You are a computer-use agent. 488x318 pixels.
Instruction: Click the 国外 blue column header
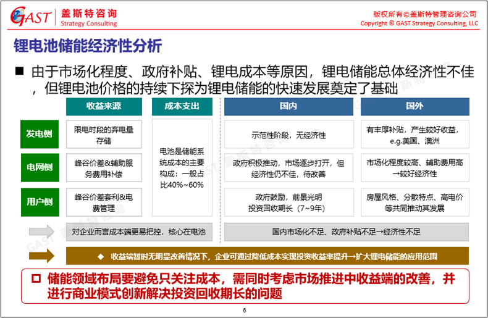414,106
